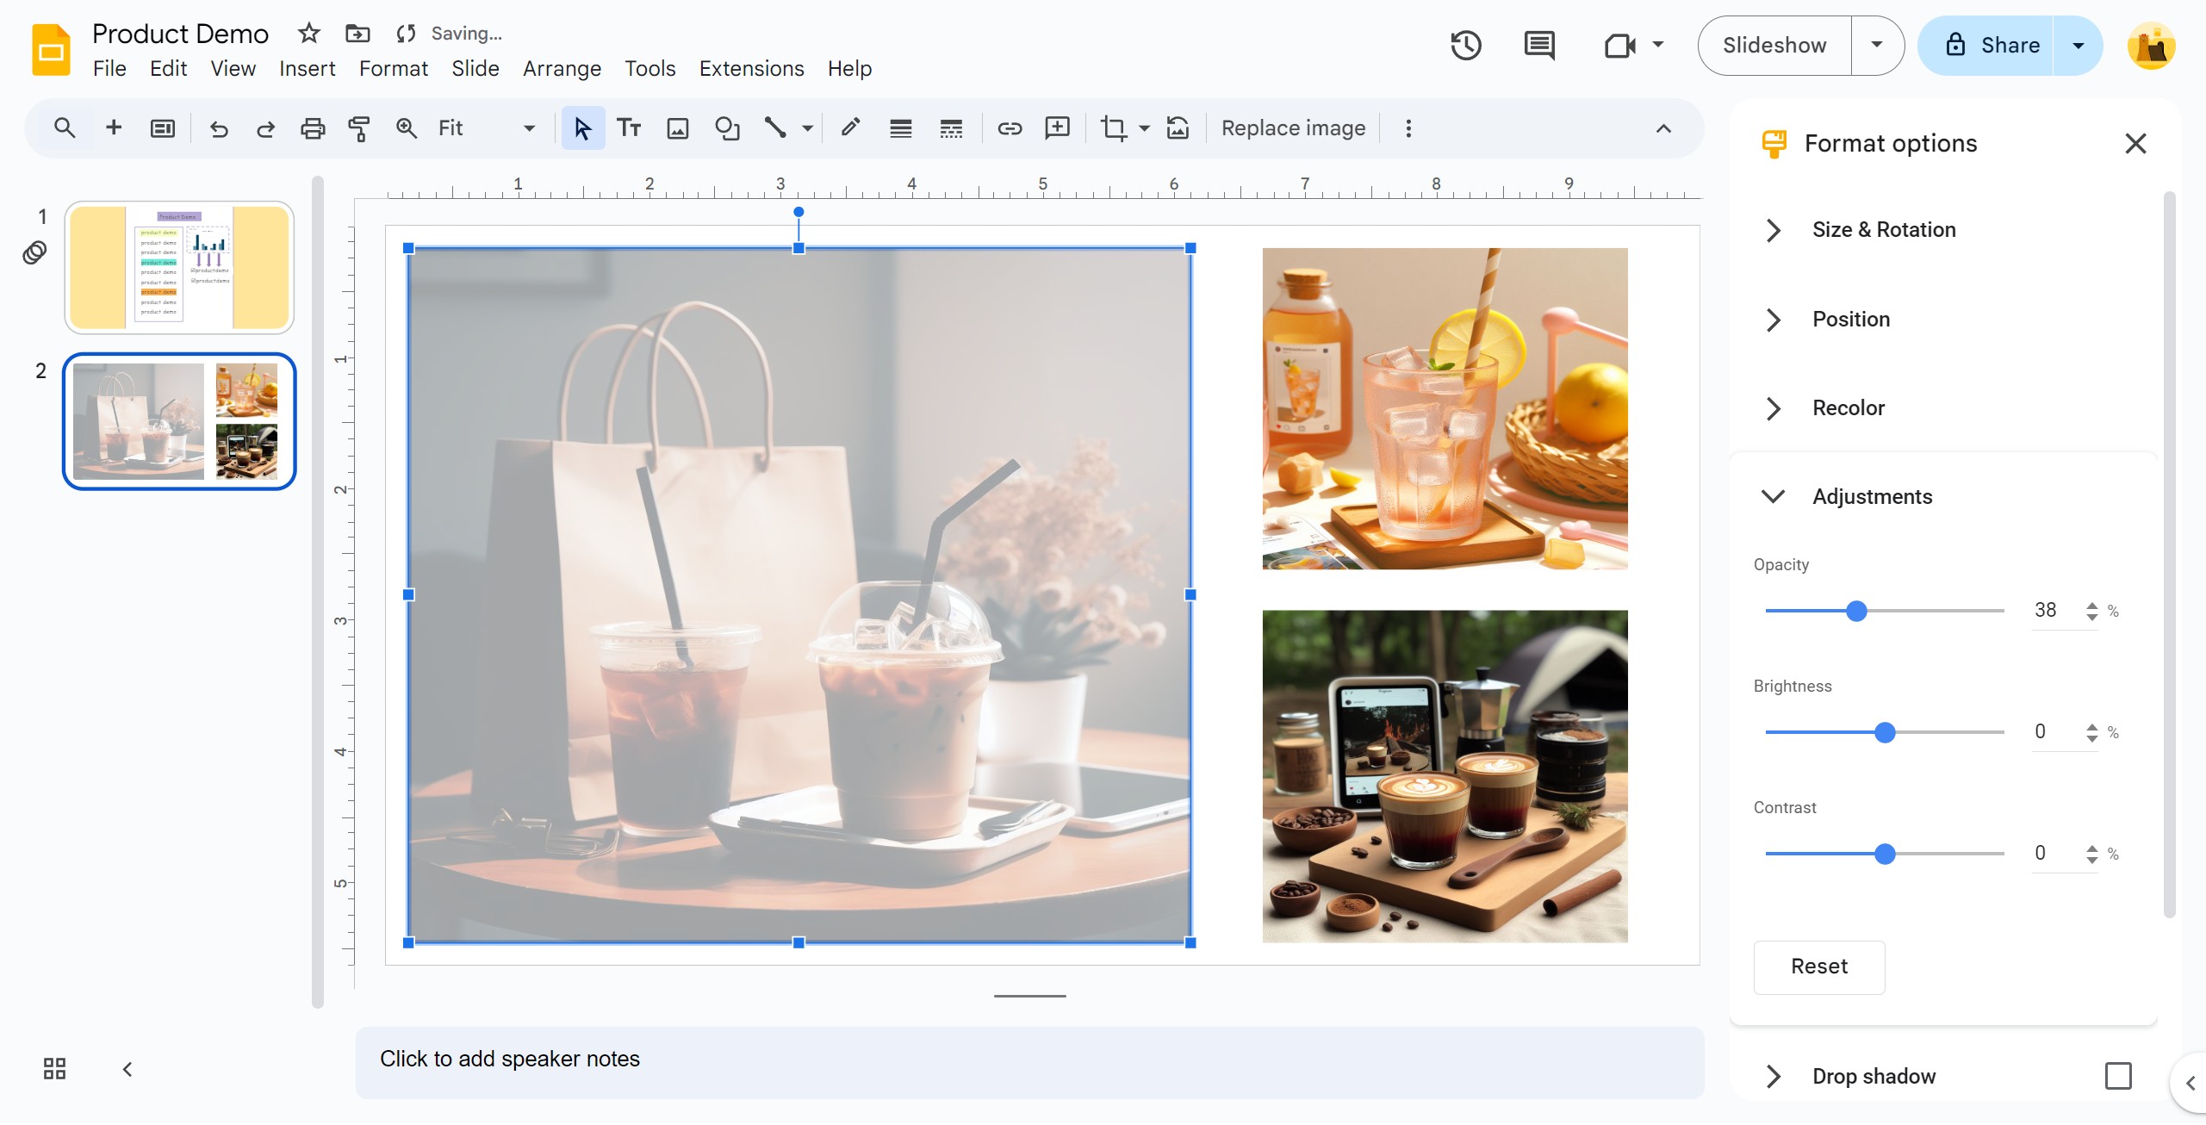Open the File menu
The width and height of the screenshot is (2206, 1125).
(x=109, y=69)
